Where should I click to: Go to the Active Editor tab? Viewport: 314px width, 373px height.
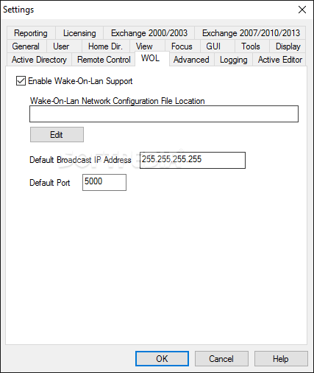point(280,60)
